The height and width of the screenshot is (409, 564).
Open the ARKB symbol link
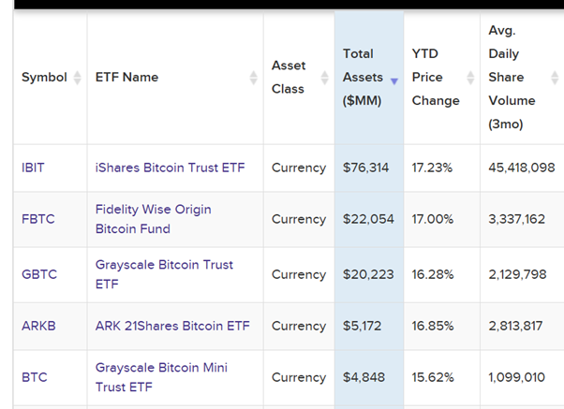pyautogui.click(x=38, y=326)
